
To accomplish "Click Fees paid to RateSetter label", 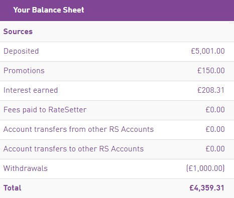I will (x=45, y=110).
